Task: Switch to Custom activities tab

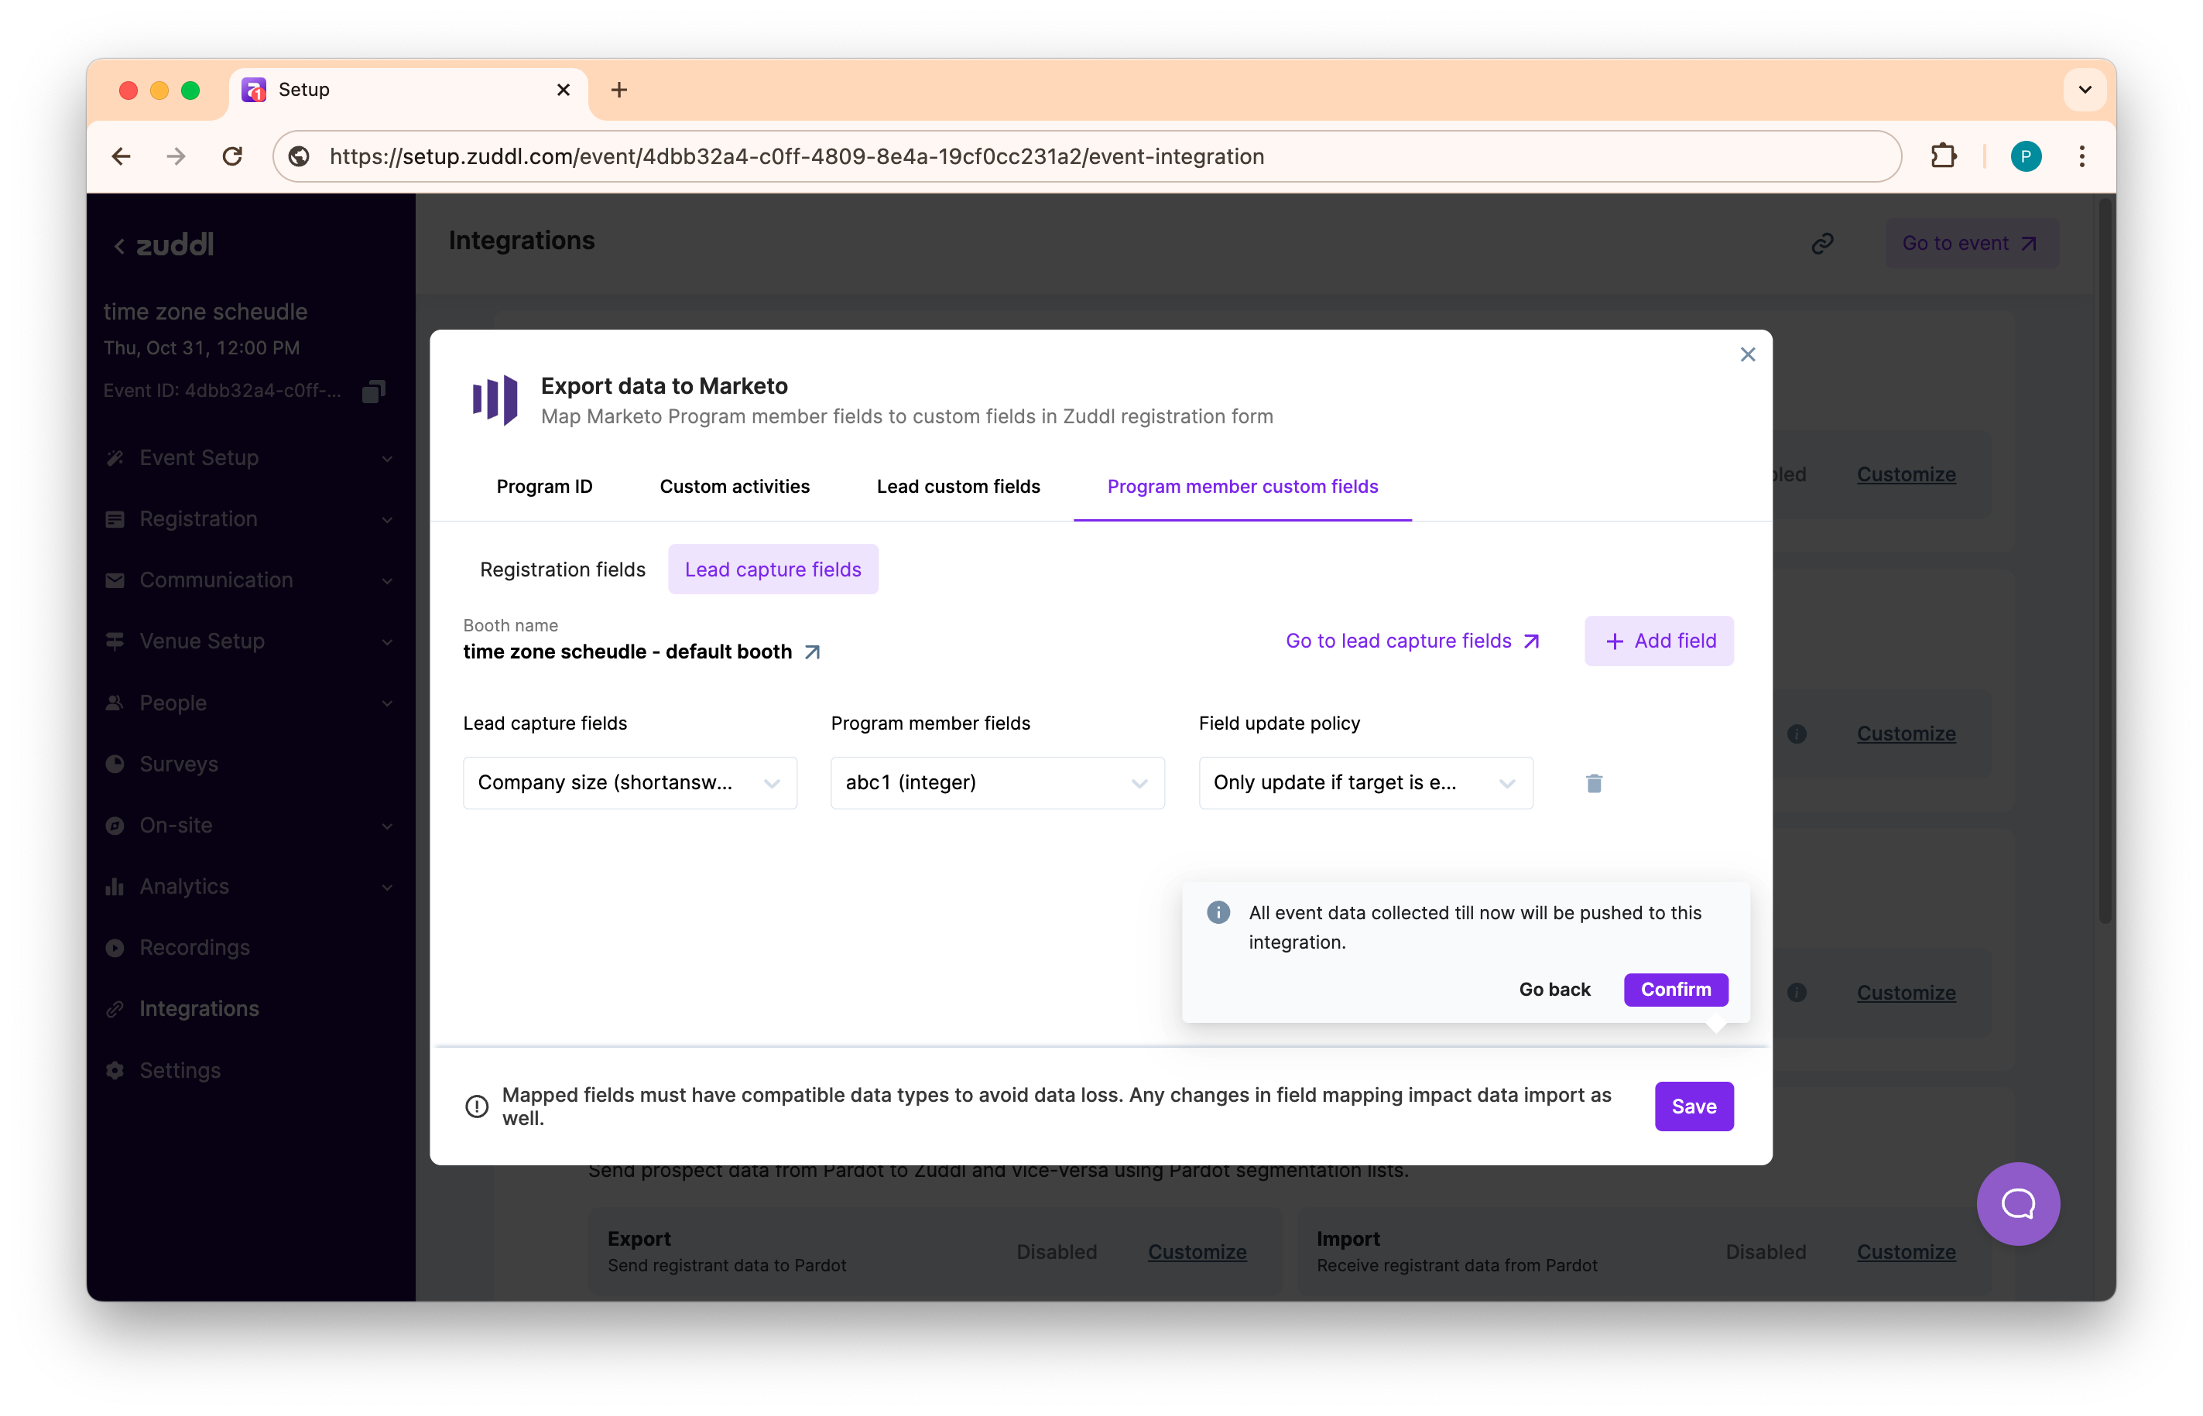Action: [x=734, y=487]
